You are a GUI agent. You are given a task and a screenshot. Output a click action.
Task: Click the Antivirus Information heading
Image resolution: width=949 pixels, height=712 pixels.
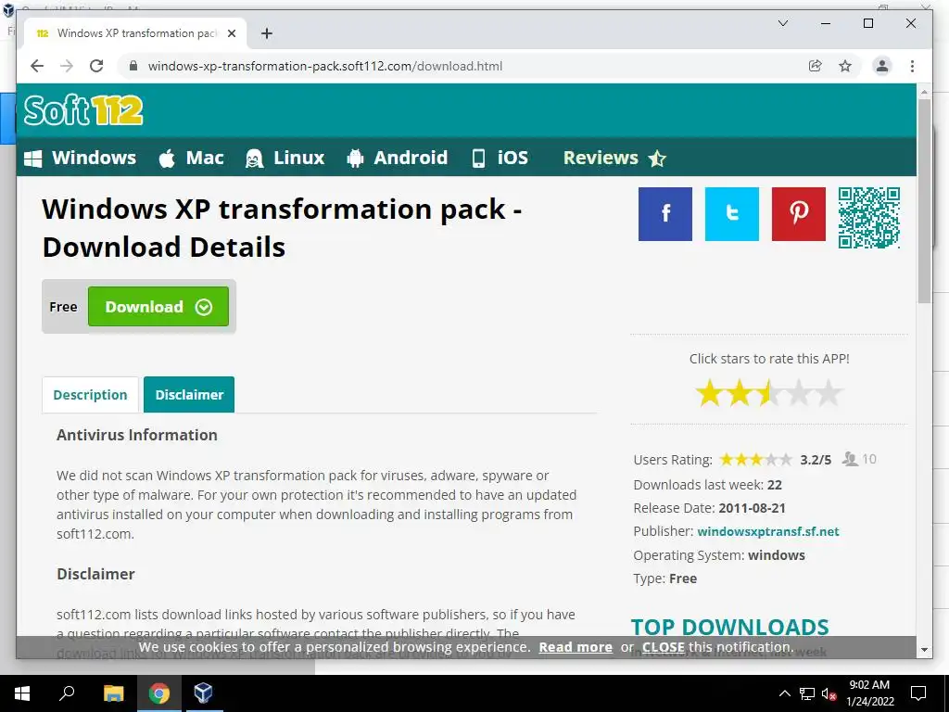137,435
